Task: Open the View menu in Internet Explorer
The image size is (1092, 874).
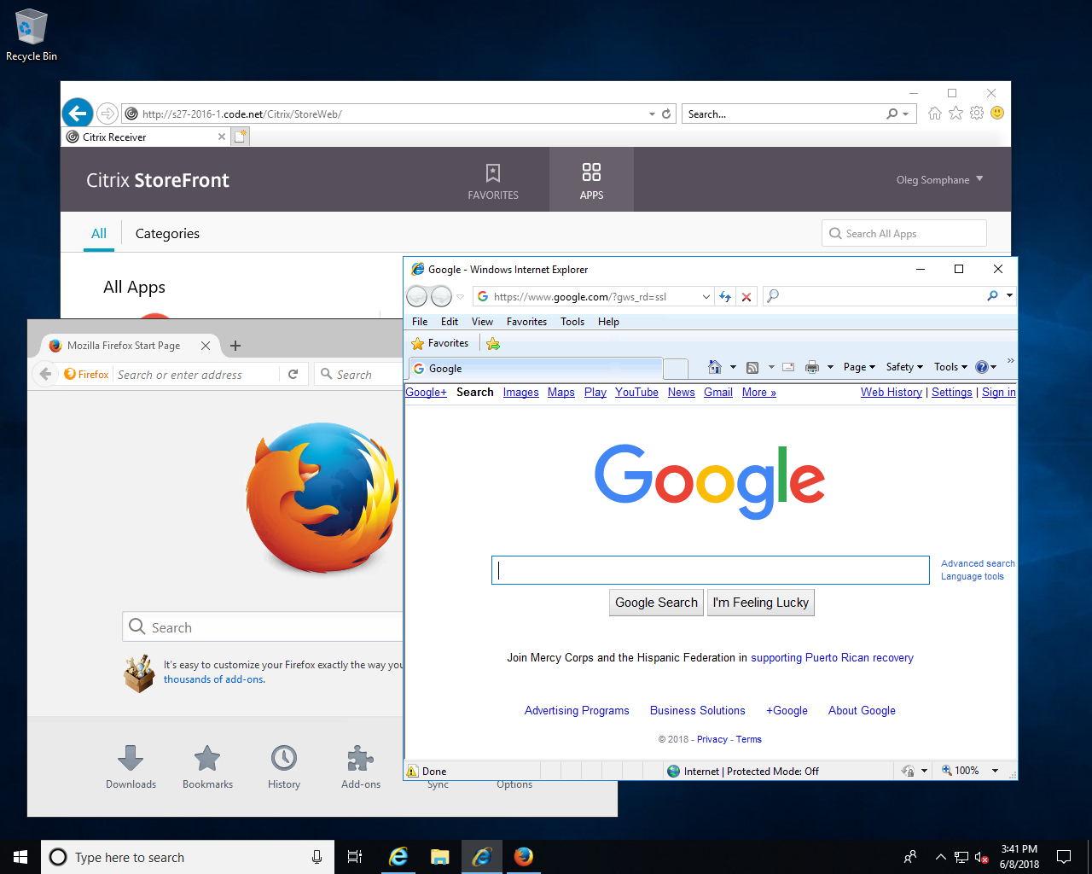Action: 482,322
